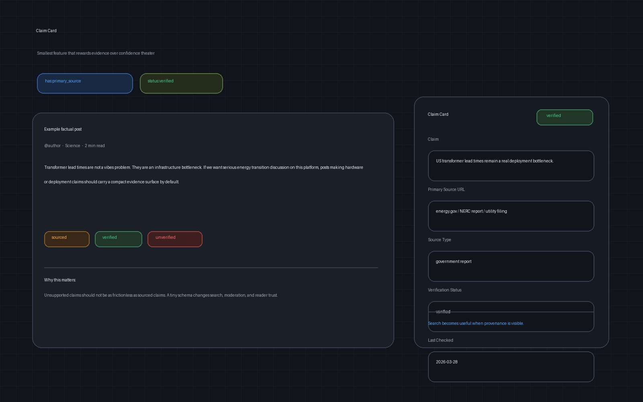
Task: Click the '2 min read' label
Action: pyautogui.click(x=95, y=146)
